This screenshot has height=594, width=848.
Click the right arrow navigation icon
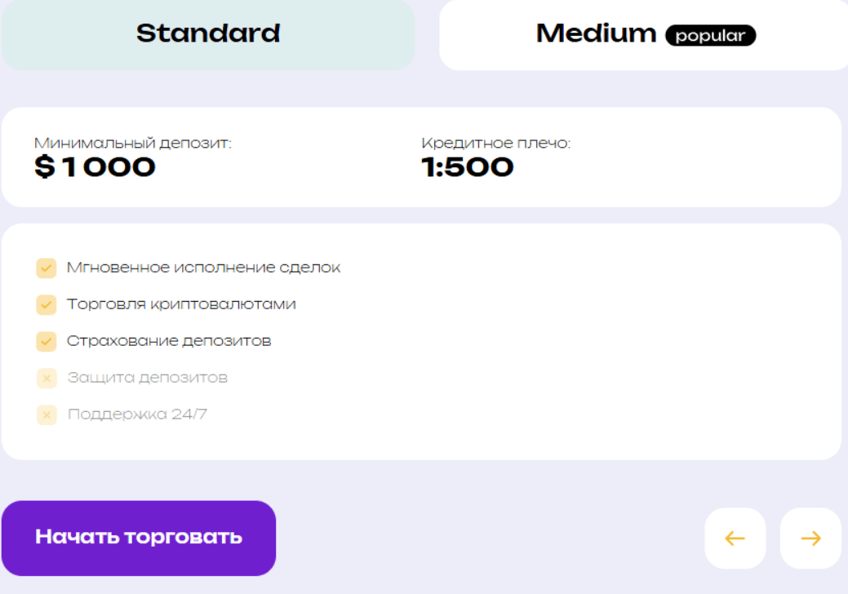[x=809, y=538]
